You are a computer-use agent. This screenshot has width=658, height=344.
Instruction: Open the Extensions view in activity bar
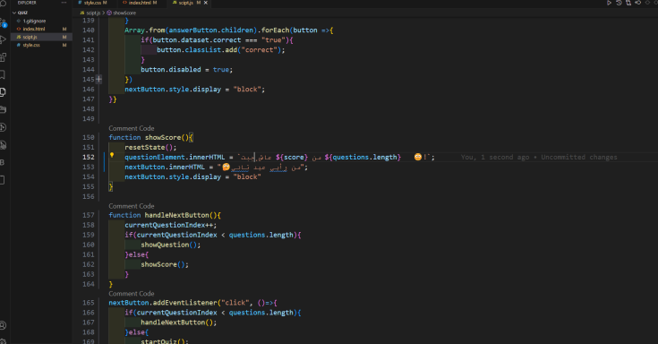(x=3, y=57)
